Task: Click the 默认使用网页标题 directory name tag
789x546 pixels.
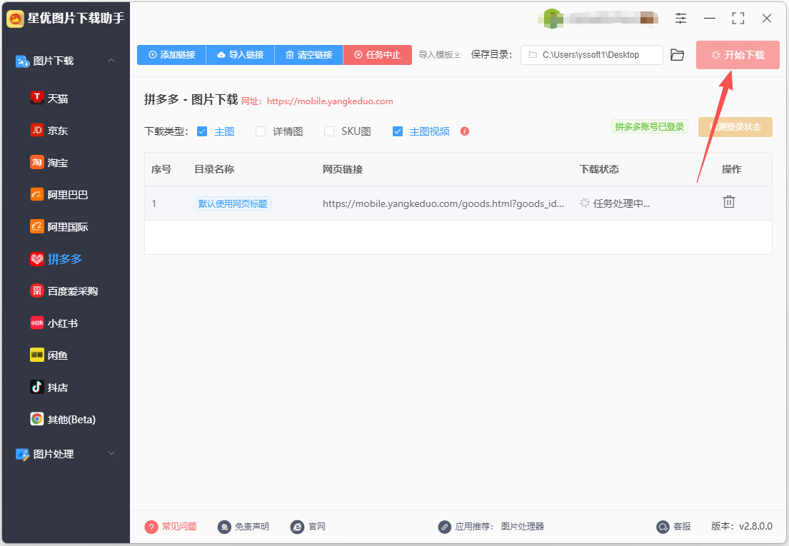Action: 233,203
